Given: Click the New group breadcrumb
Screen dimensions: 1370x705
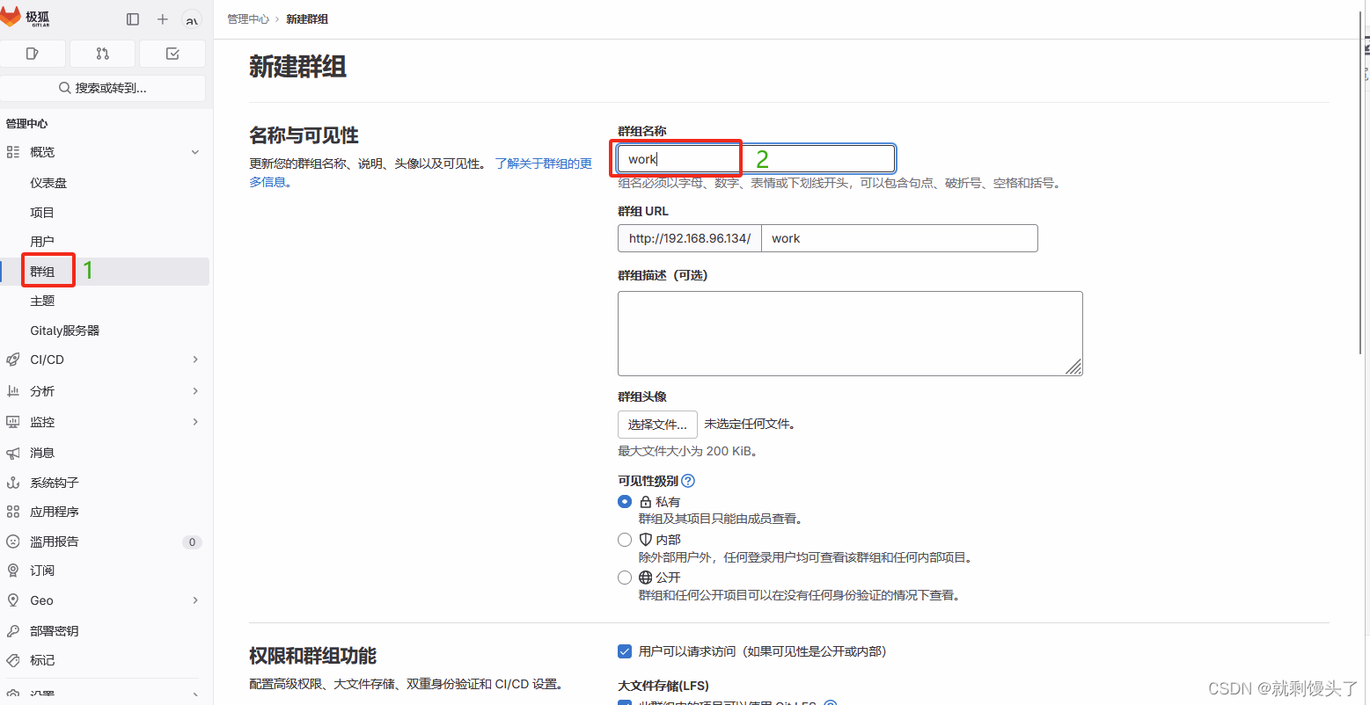Looking at the screenshot, I should coord(307,18).
